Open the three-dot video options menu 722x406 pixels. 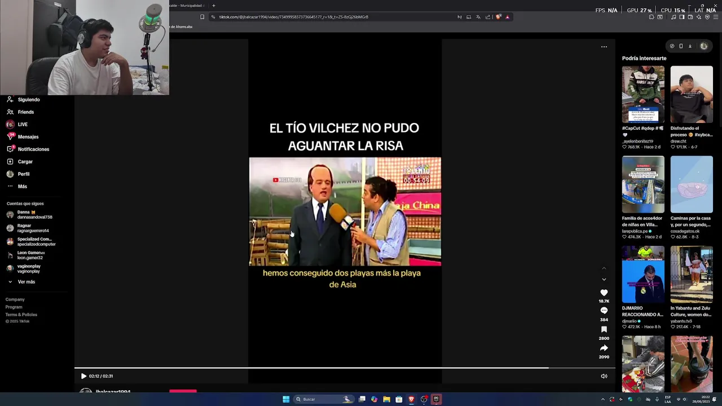(604, 47)
